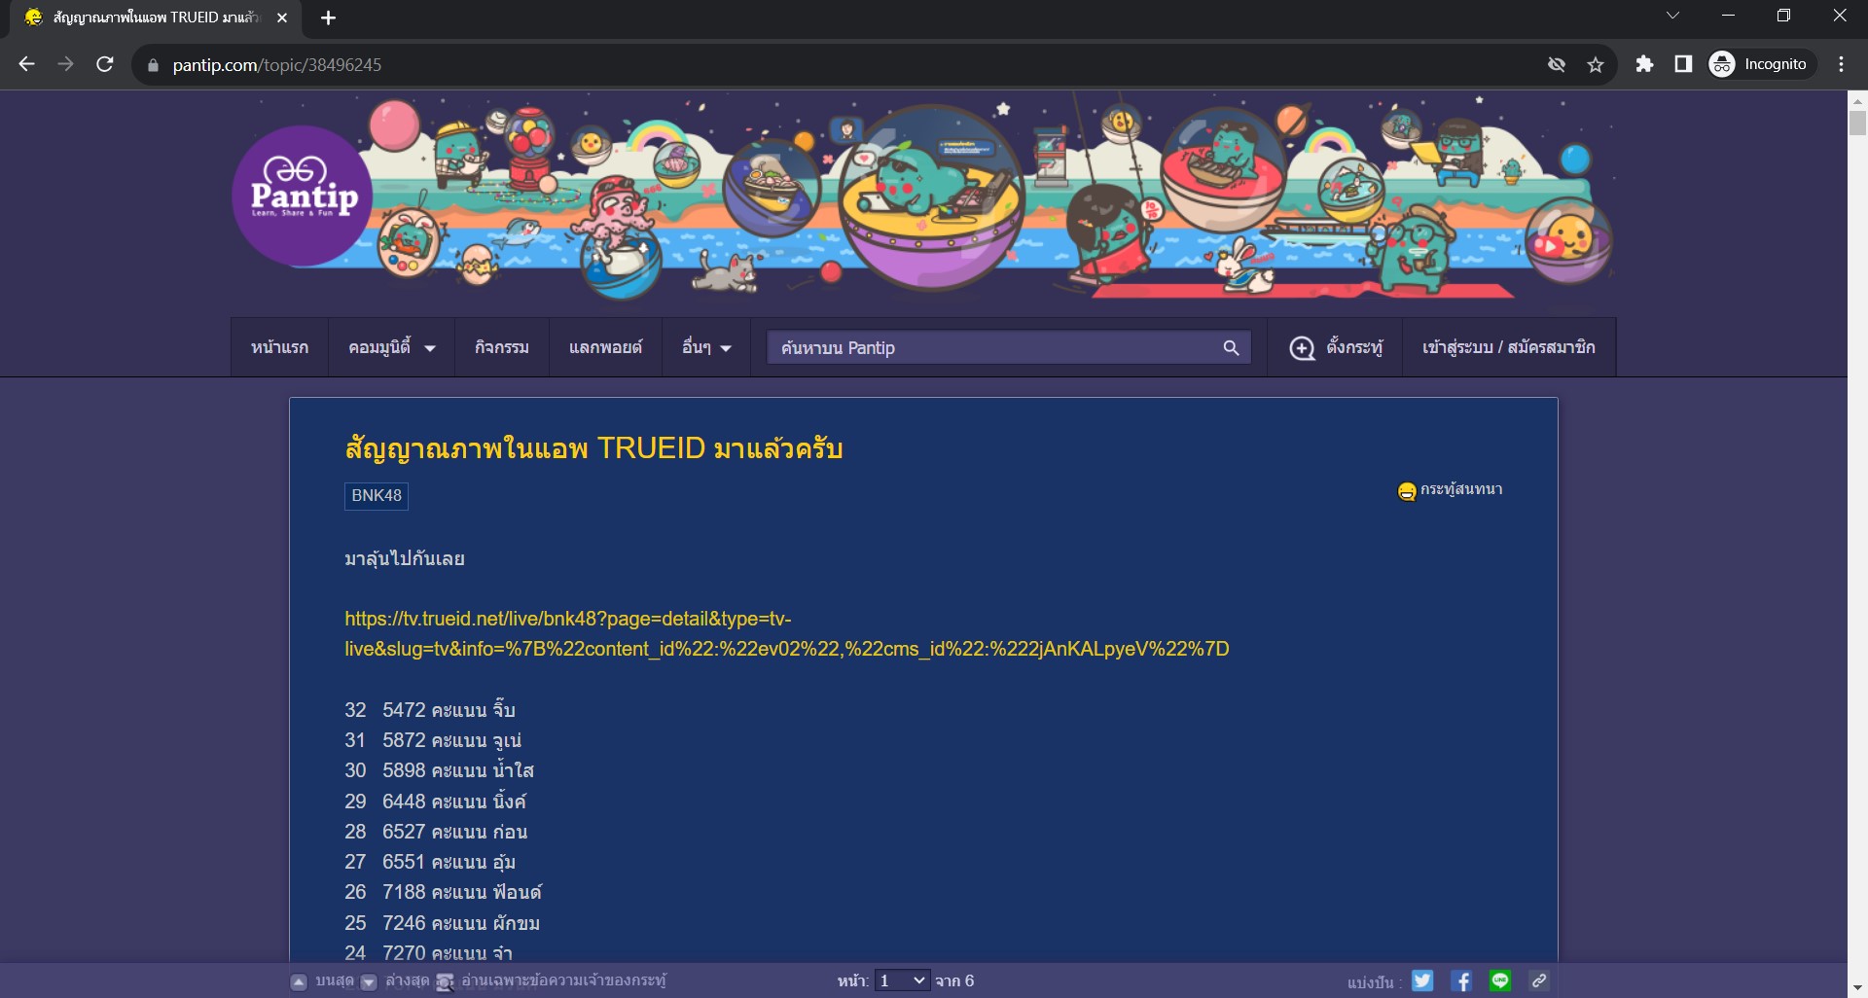Screen dimensions: 1868x998
Task: Click the browser address bar URL
Action: [x=277, y=64]
